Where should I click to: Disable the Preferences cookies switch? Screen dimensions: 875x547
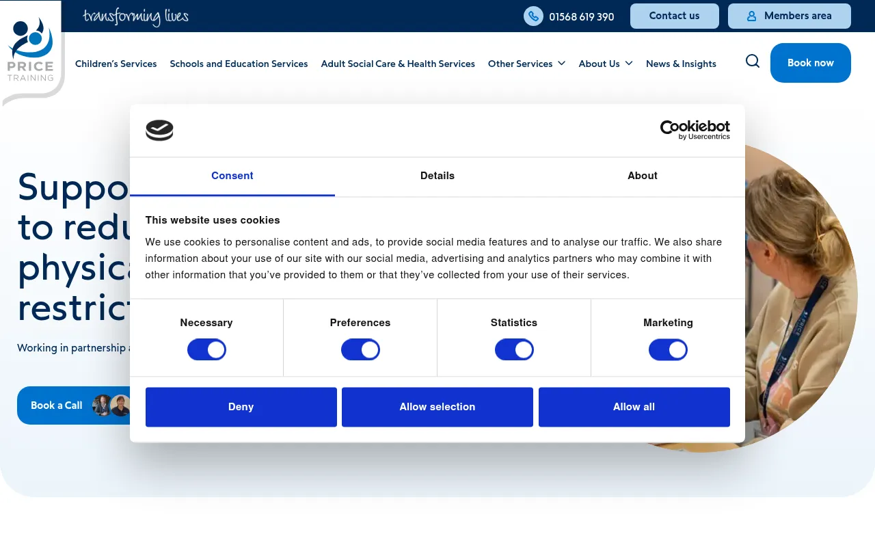tap(360, 350)
